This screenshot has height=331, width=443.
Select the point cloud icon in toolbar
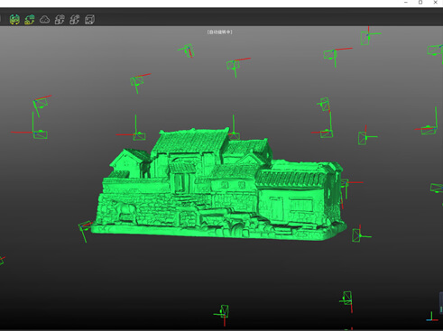(44, 20)
